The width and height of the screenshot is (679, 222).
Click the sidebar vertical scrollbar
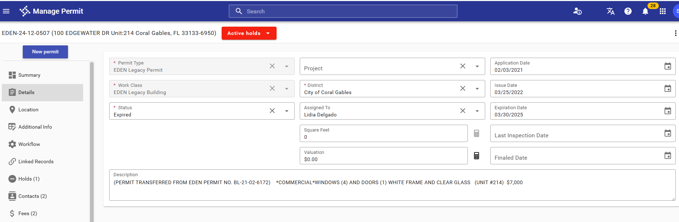click(x=92, y=141)
